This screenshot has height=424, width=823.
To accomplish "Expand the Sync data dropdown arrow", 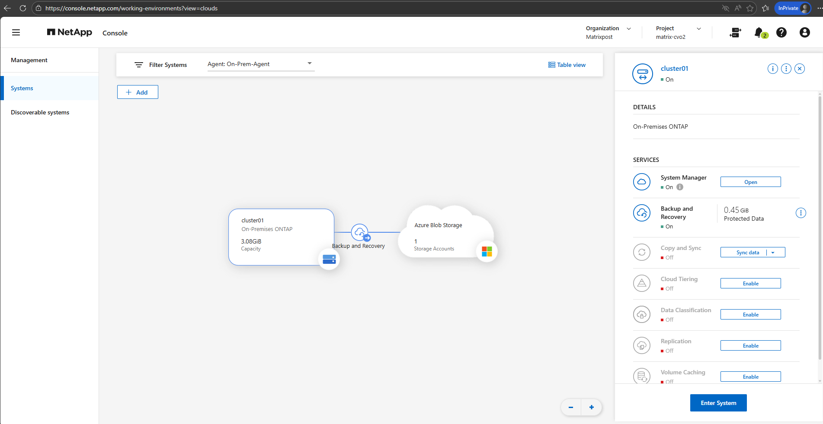I will 773,253.
